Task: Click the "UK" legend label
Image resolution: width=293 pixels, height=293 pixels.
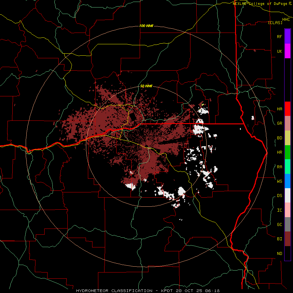Action: tap(279, 51)
